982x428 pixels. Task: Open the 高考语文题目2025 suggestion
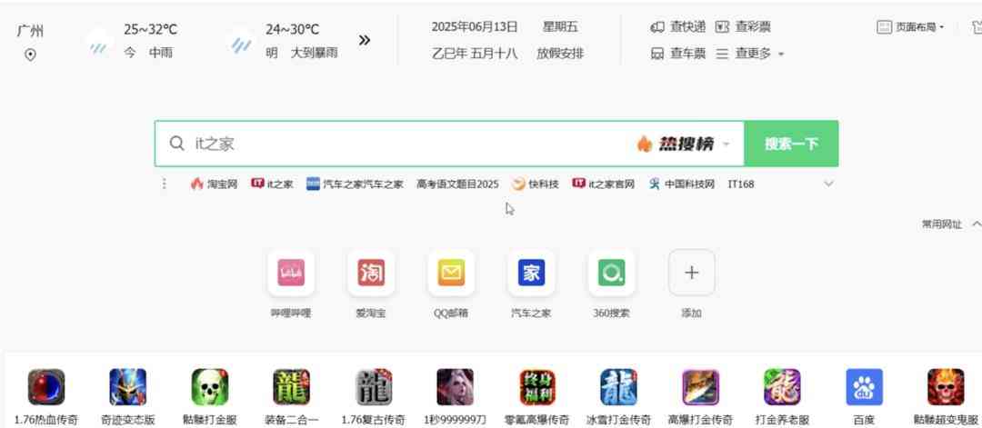457,184
